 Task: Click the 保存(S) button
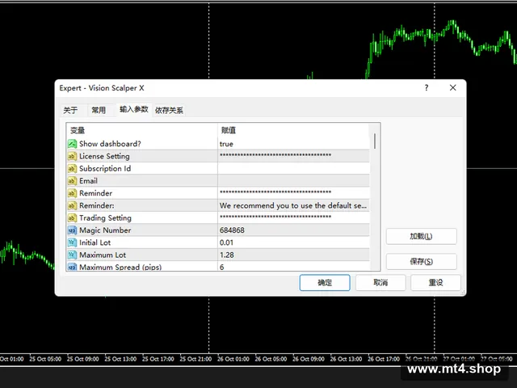(422, 262)
